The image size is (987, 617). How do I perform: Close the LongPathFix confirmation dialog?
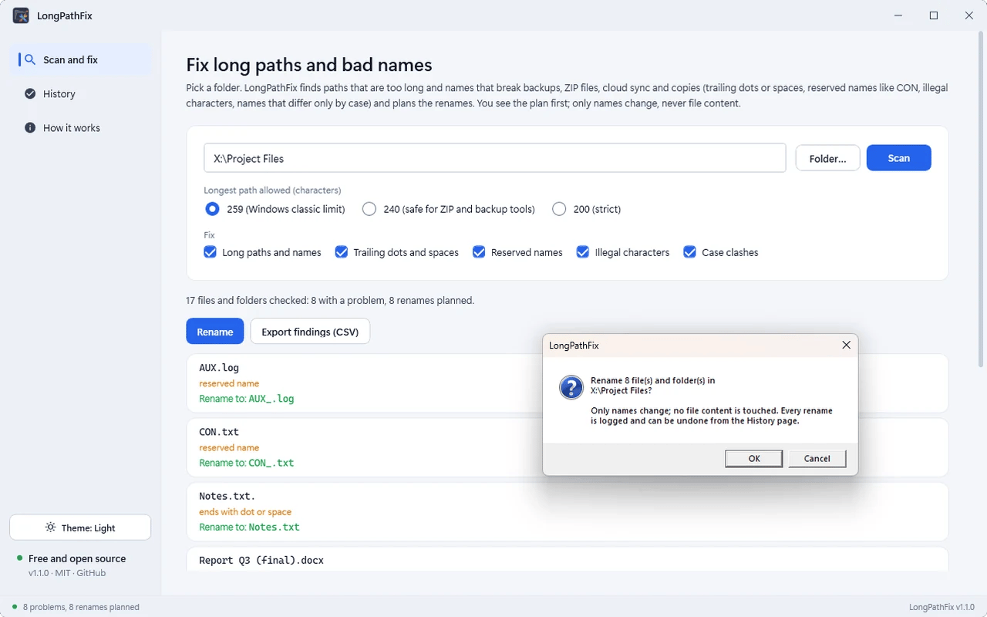[846, 346]
